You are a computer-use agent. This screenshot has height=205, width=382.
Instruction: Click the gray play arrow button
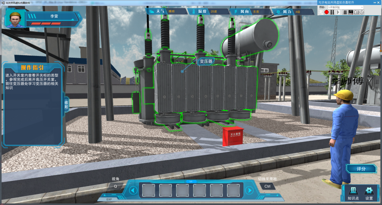[338, 12]
